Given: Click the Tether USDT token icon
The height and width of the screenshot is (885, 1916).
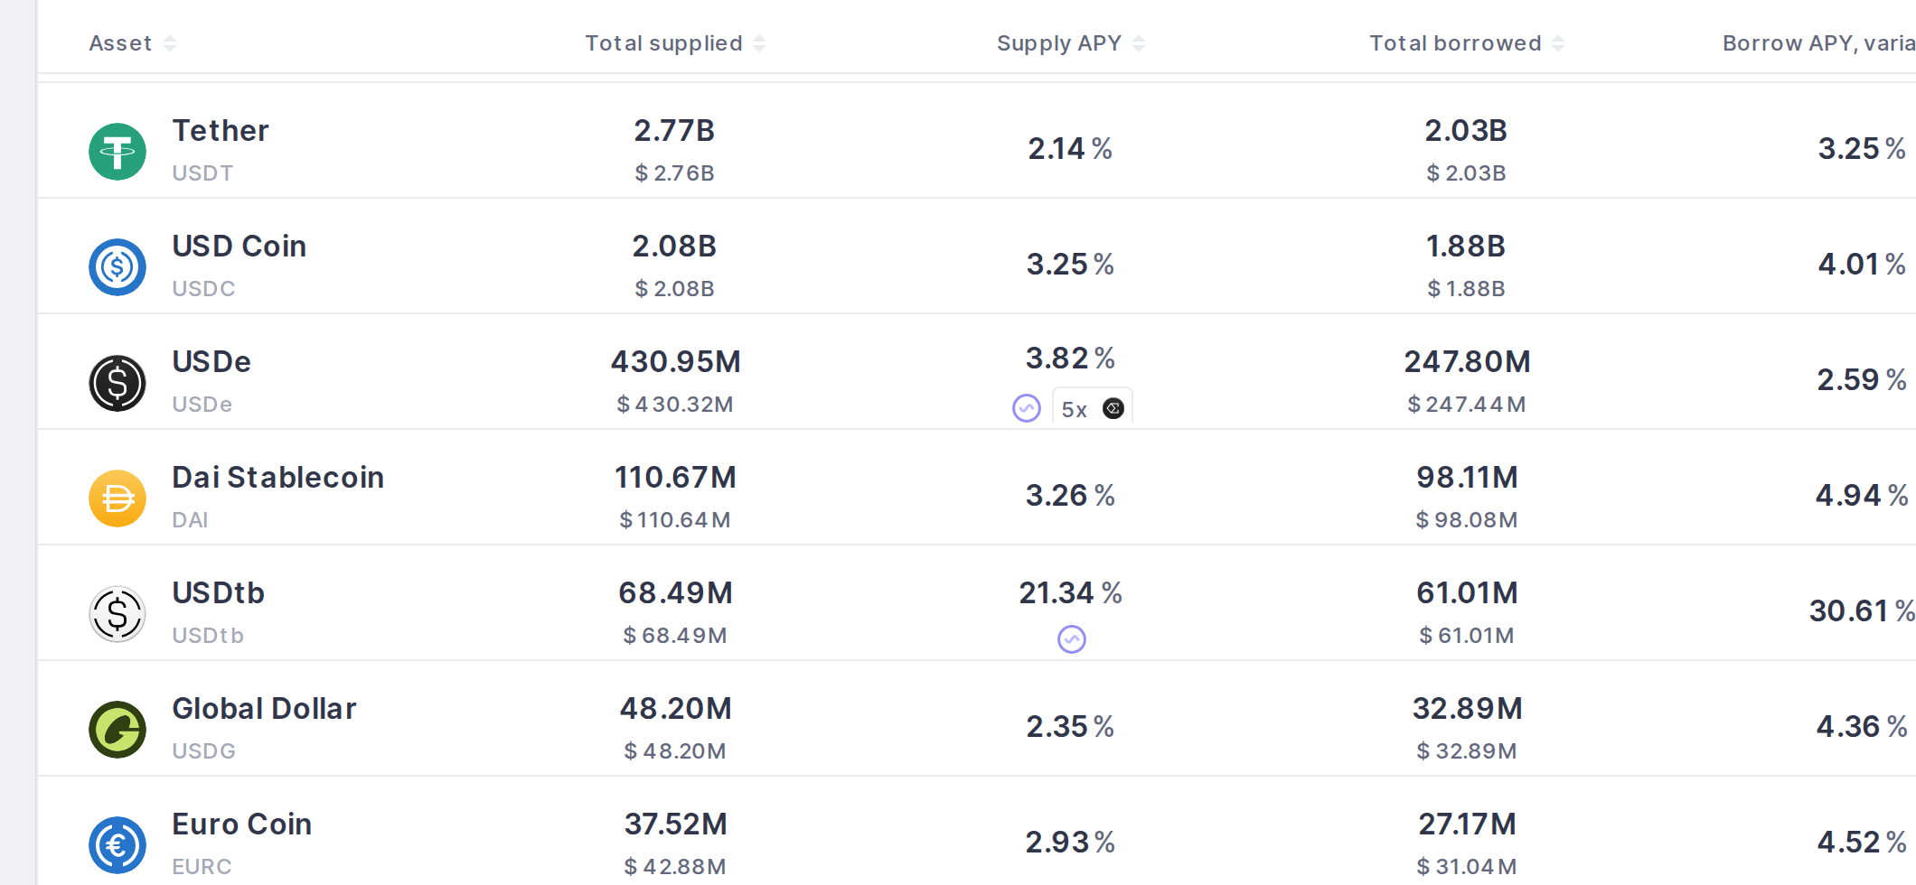Looking at the screenshot, I should (117, 152).
